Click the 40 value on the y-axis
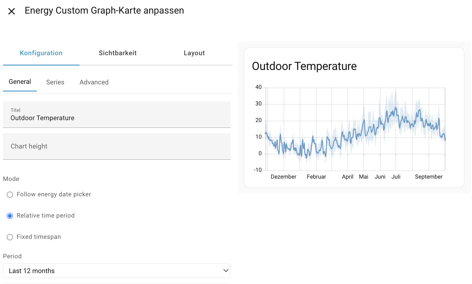 click(x=258, y=87)
